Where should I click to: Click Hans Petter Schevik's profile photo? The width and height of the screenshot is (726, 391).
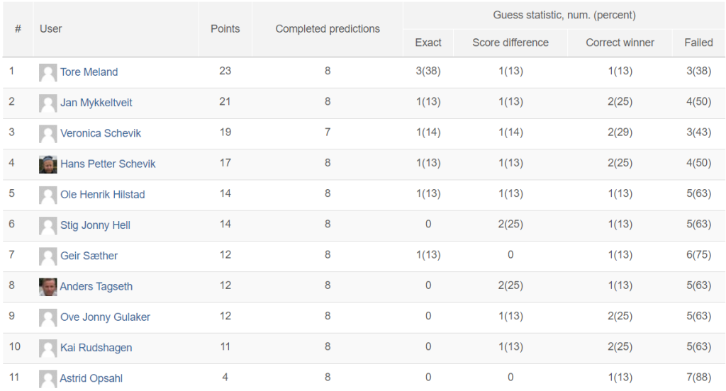tap(48, 165)
